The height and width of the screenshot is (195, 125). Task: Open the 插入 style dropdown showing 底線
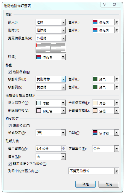tap(51, 22)
